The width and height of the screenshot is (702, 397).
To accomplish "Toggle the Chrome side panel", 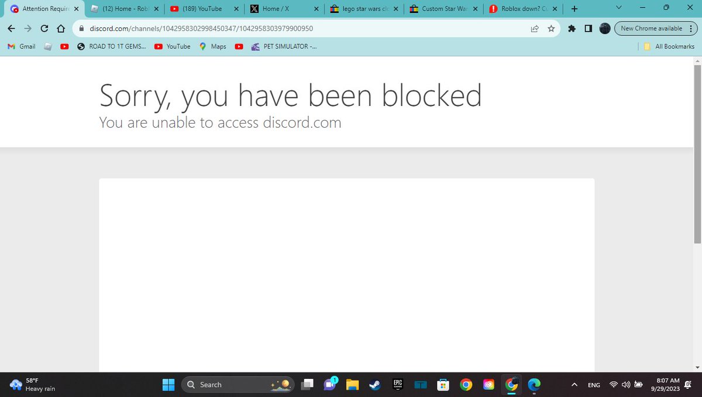I will pyautogui.click(x=588, y=28).
